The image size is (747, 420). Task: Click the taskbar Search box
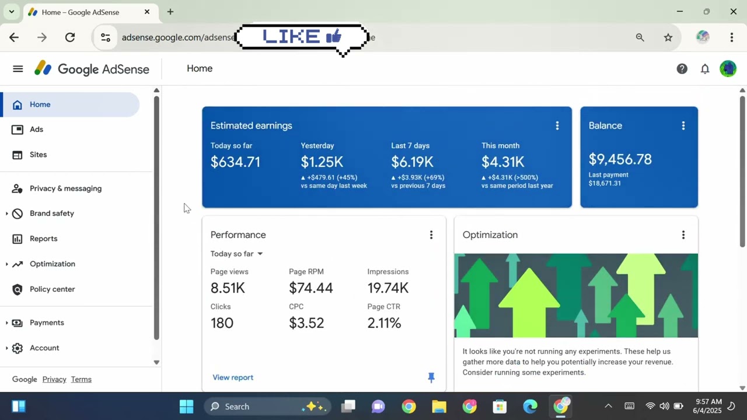(x=267, y=407)
